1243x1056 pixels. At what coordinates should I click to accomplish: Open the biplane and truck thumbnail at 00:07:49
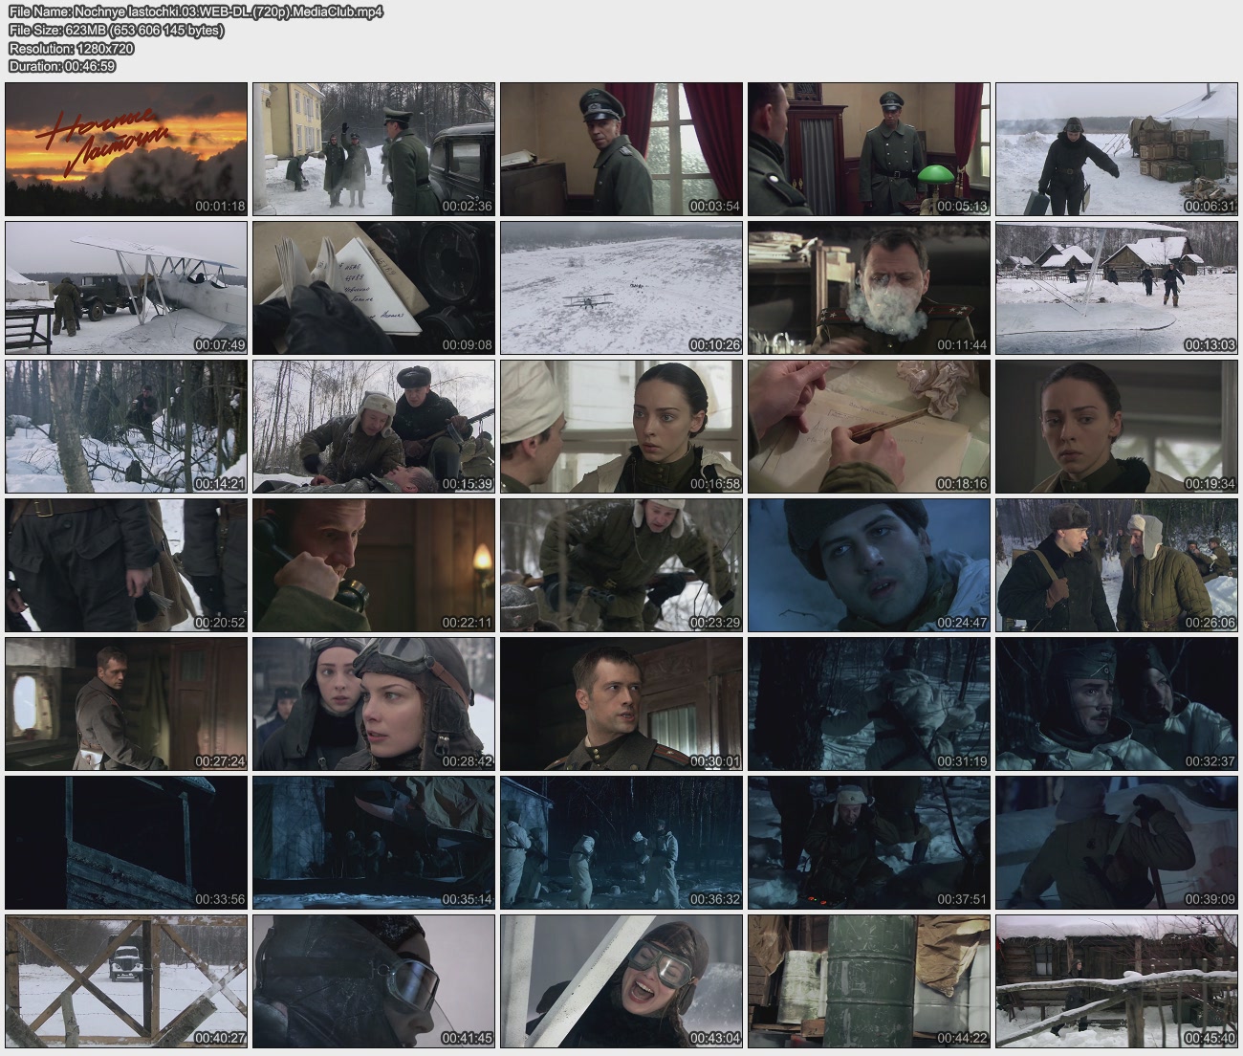(126, 288)
